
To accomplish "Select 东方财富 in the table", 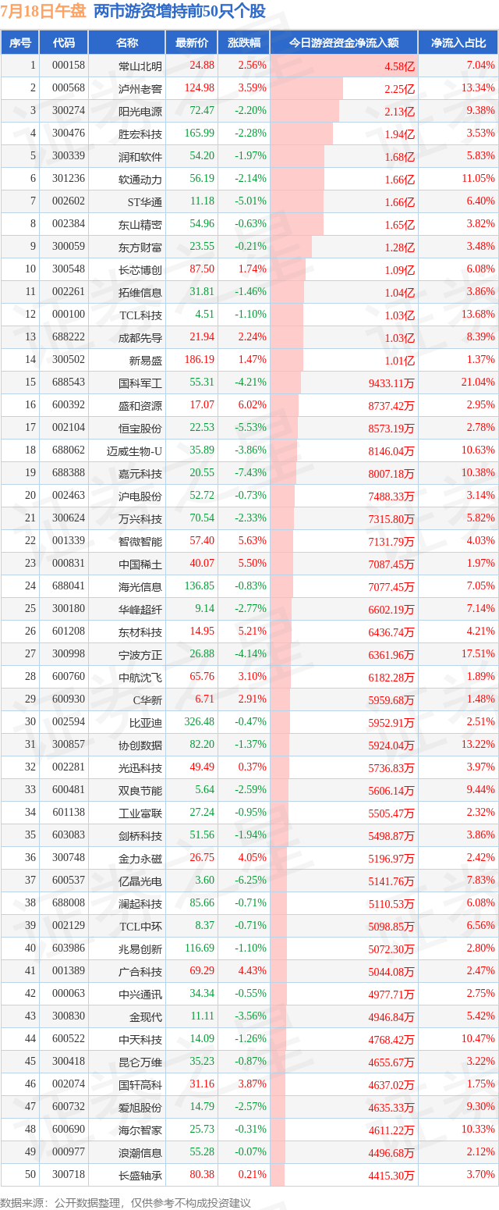I will pos(140,247).
